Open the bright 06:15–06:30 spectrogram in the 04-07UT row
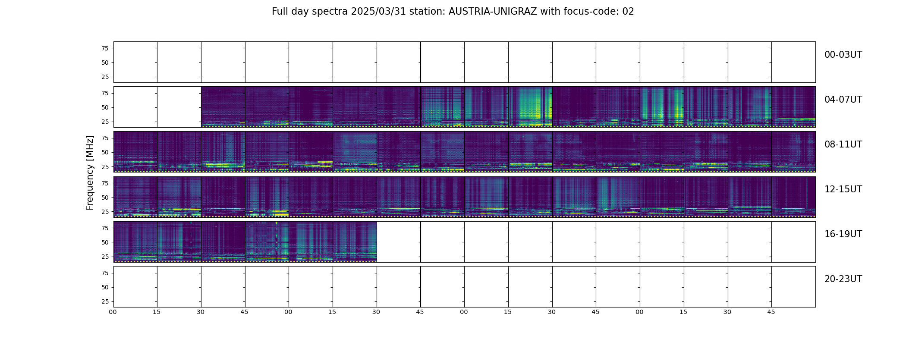This screenshot has height=345, width=906. [x=530, y=107]
